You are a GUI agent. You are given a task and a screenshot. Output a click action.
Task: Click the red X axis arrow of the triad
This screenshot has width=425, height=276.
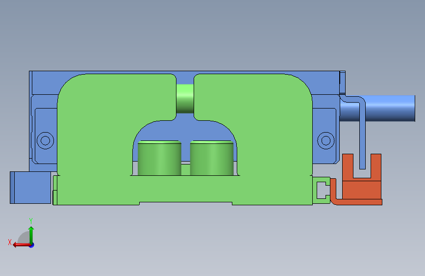coord(22,245)
